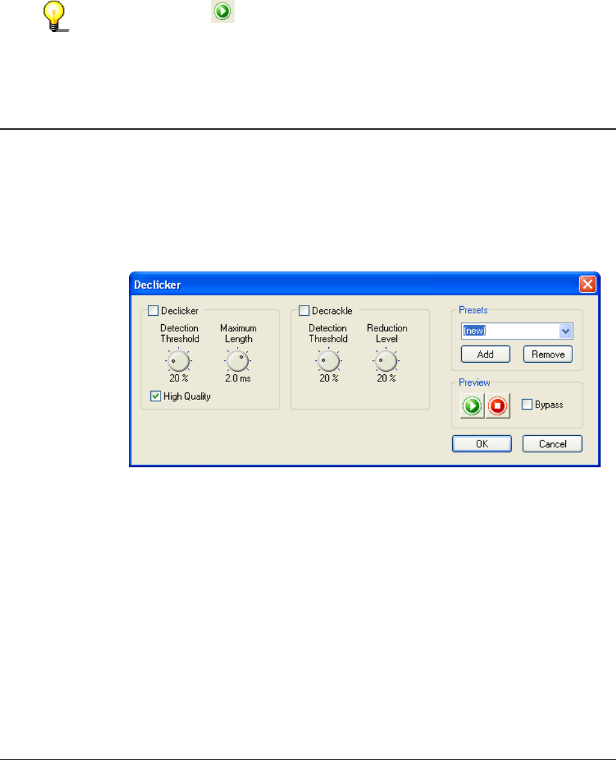Close the Declicker window

(x=588, y=284)
